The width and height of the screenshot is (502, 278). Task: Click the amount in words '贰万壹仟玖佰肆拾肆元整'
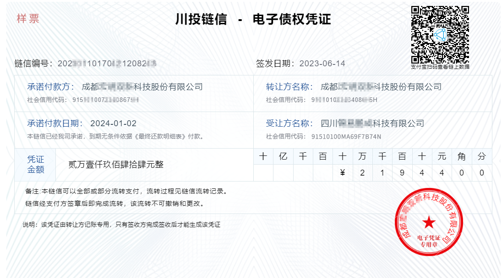point(116,165)
